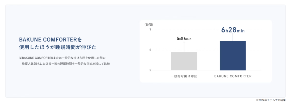
Task: Click the (時間) y-axis unit label
Action: (x=149, y=25)
